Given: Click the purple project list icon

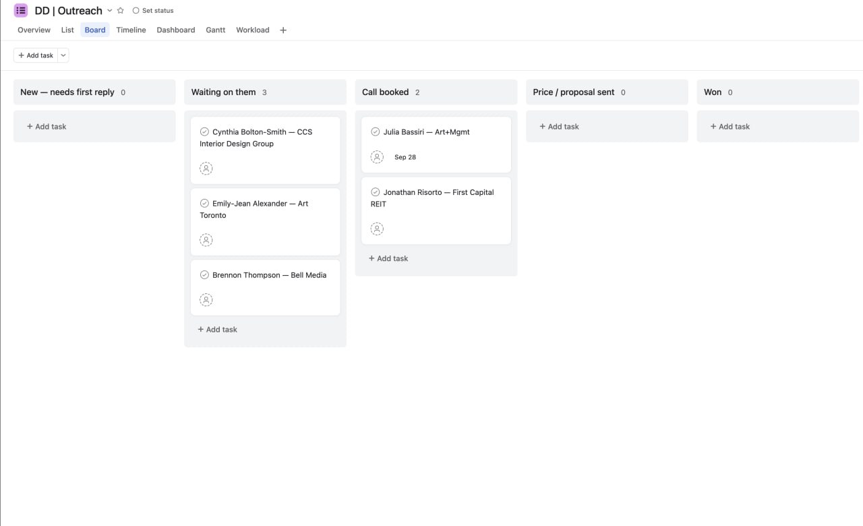Looking at the screenshot, I should [21, 10].
